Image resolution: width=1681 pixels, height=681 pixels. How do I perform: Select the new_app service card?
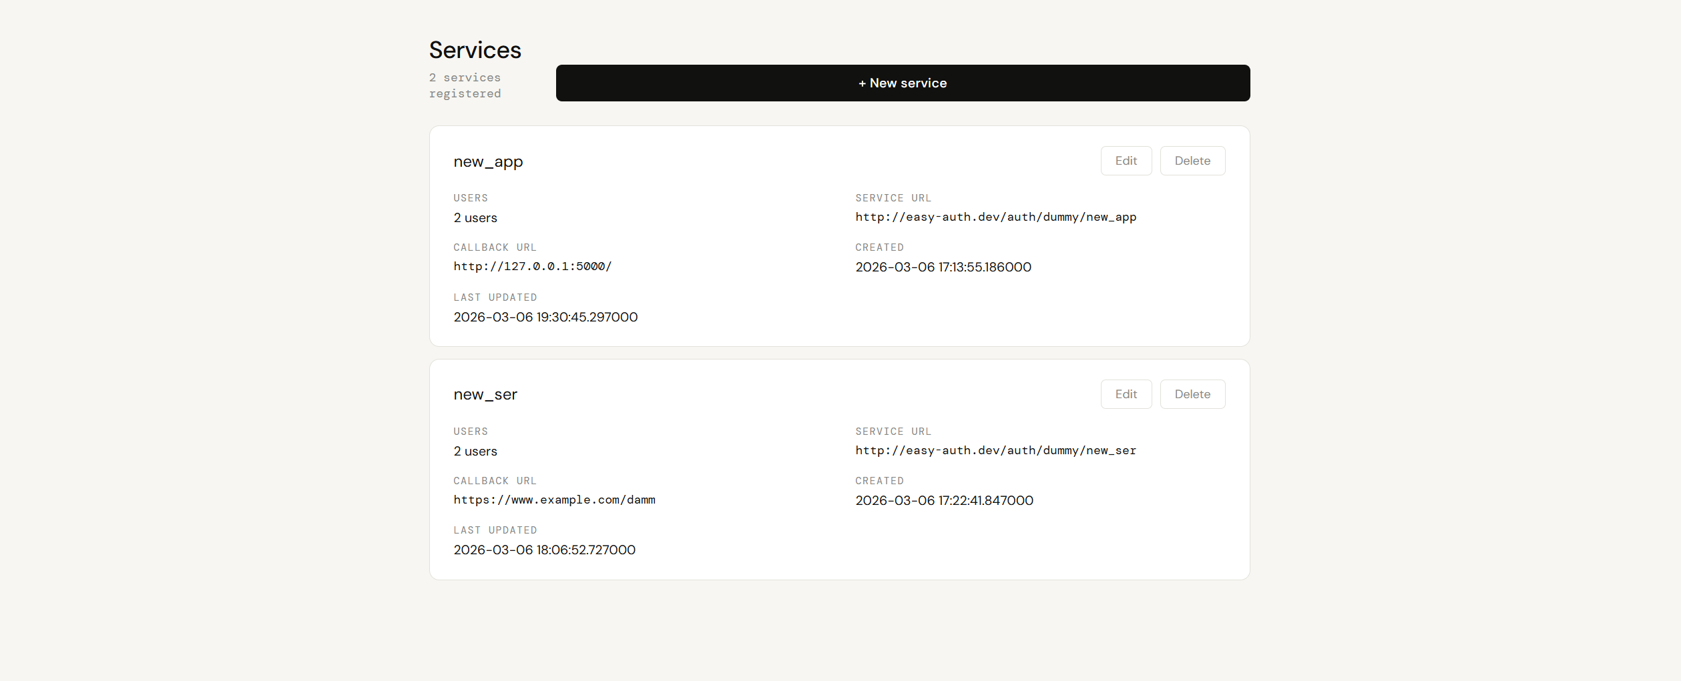(839, 235)
